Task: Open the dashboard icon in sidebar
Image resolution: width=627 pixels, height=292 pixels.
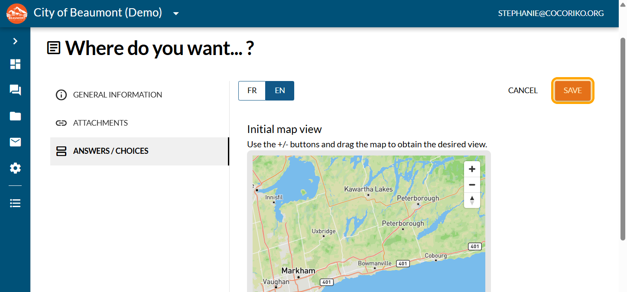Action: (x=15, y=64)
